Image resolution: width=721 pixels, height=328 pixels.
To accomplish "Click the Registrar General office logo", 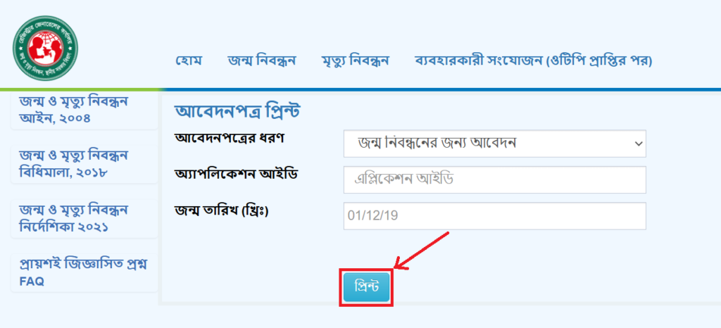I will tap(45, 49).
